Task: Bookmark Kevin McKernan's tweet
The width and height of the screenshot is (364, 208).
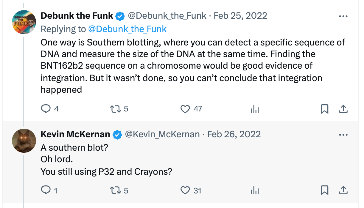Action: [324, 190]
